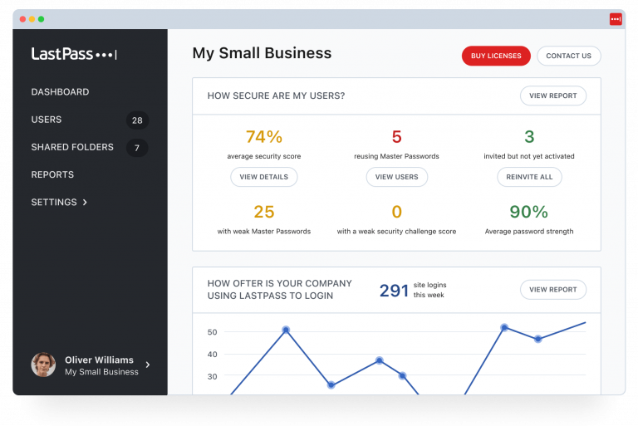This screenshot has height=426, width=638.
Task: Click the green macOS maximize window dot
Action: coord(42,19)
